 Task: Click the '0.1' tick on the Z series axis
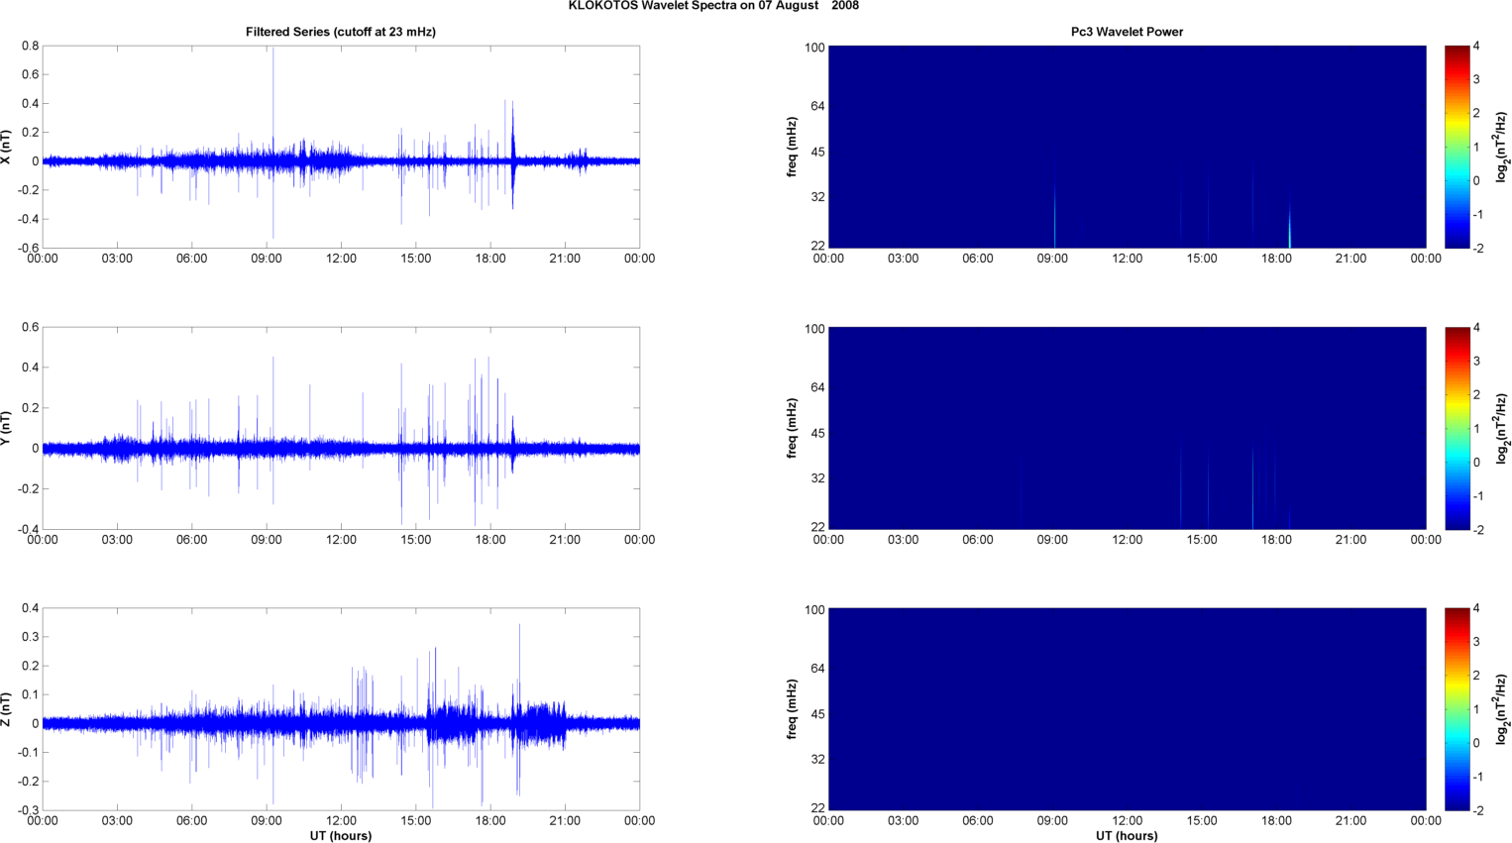coord(30,694)
